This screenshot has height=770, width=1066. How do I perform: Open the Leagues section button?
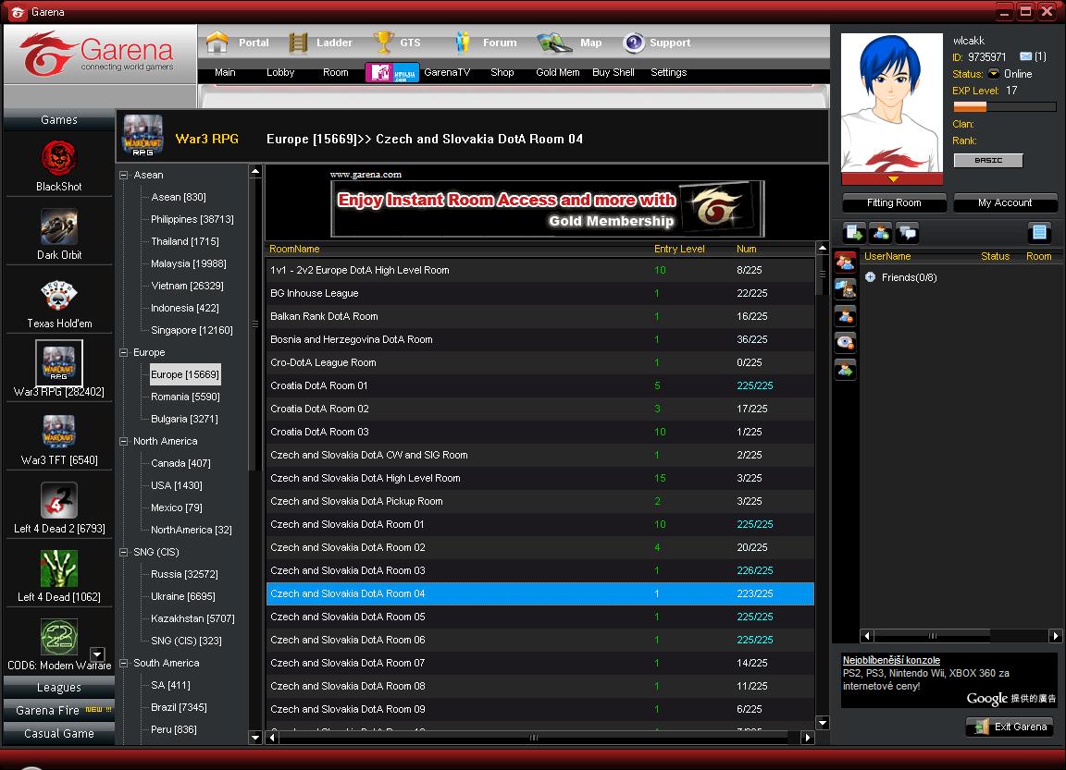tap(59, 687)
